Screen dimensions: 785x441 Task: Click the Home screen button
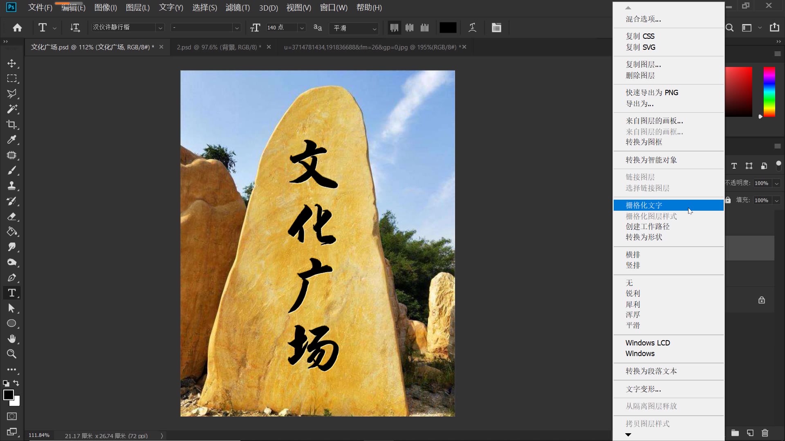click(x=17, y=27)
